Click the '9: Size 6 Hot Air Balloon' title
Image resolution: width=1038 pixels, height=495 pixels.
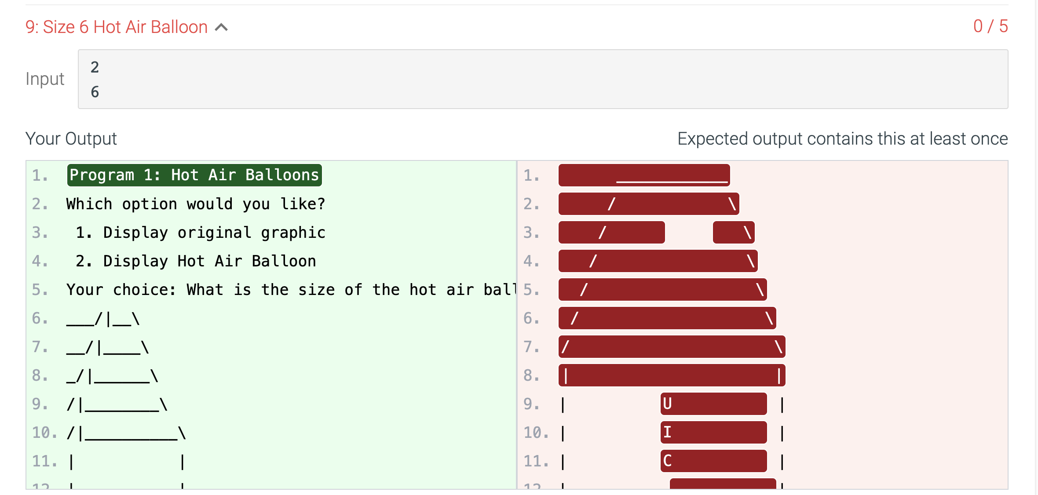pyautogui.click(x=117, y=27)
